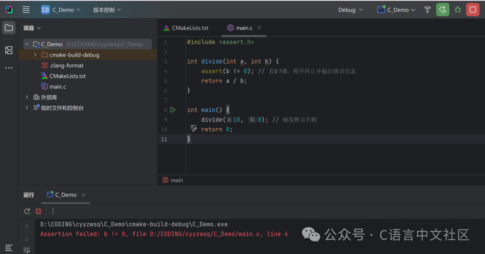Open the 项目 view dropdown
Image resolution: width=485 pixels, height=254 pixels.
click(32, 28)
